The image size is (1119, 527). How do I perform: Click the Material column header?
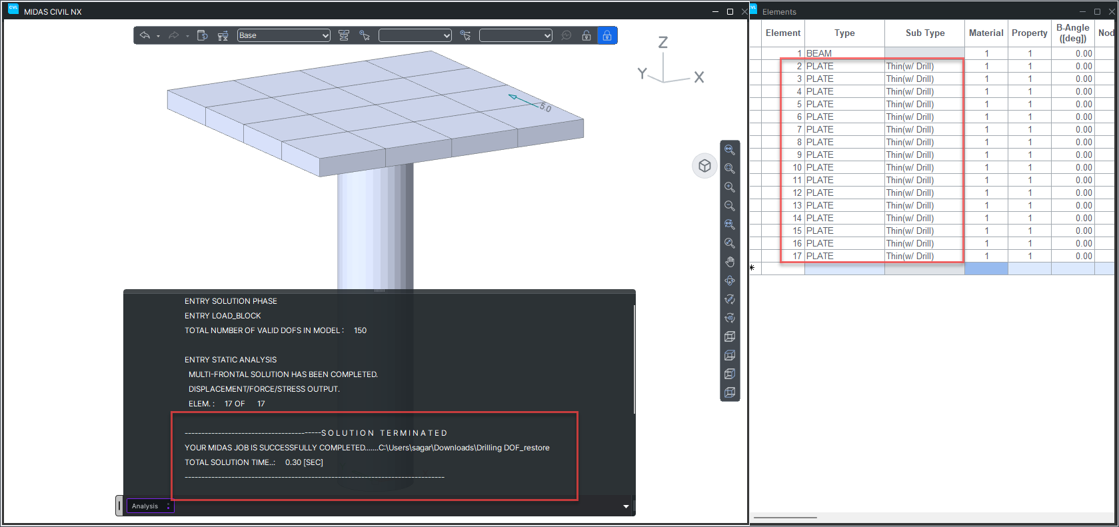(986, 33)
